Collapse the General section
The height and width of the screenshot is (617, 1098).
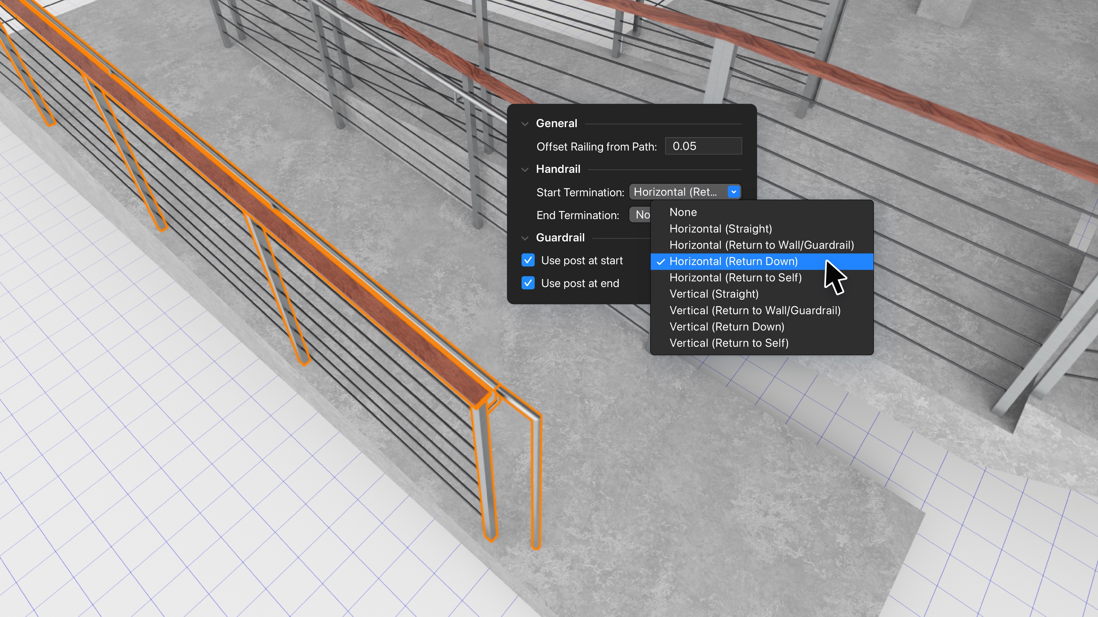point(526,123)
